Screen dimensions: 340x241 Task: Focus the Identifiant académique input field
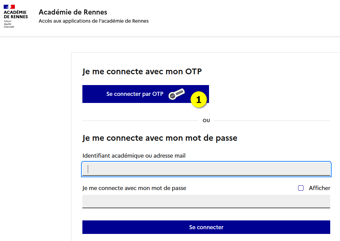[x=206, y=169]
